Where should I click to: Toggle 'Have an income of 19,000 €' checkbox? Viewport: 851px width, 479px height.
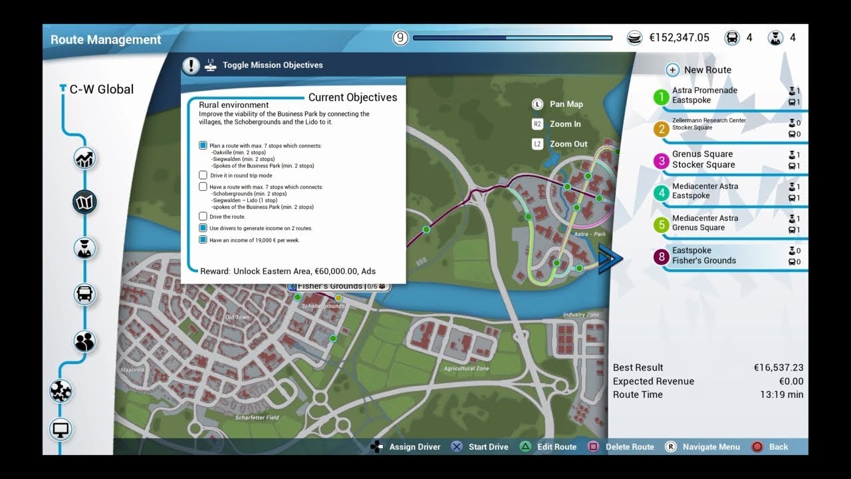pyautogui.click(x=203, y=239)
